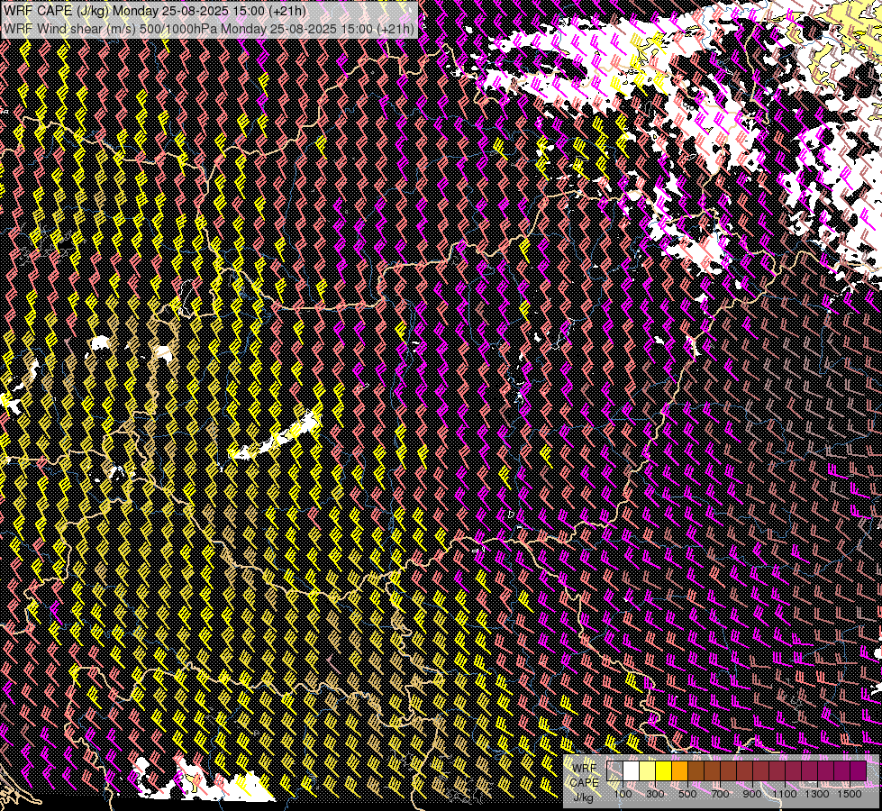Image resolution: width=882 pixels, height=811 pixels.
Task: Click the WRF CAPE title line
Action: click(155, 11)
